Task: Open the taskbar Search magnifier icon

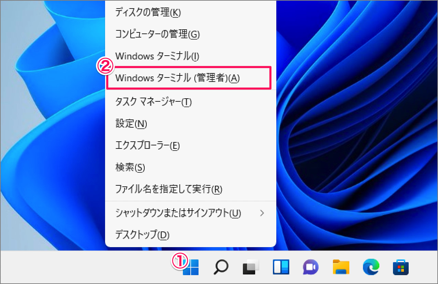Action: point(221,267)
